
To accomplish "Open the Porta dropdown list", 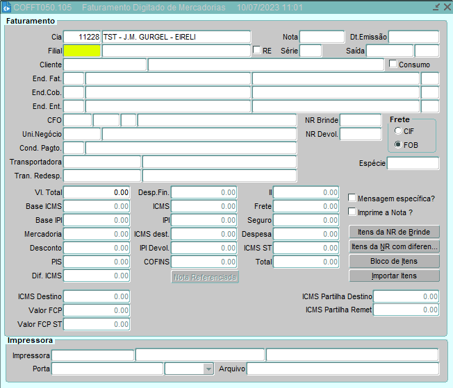I will click(208, 369).
